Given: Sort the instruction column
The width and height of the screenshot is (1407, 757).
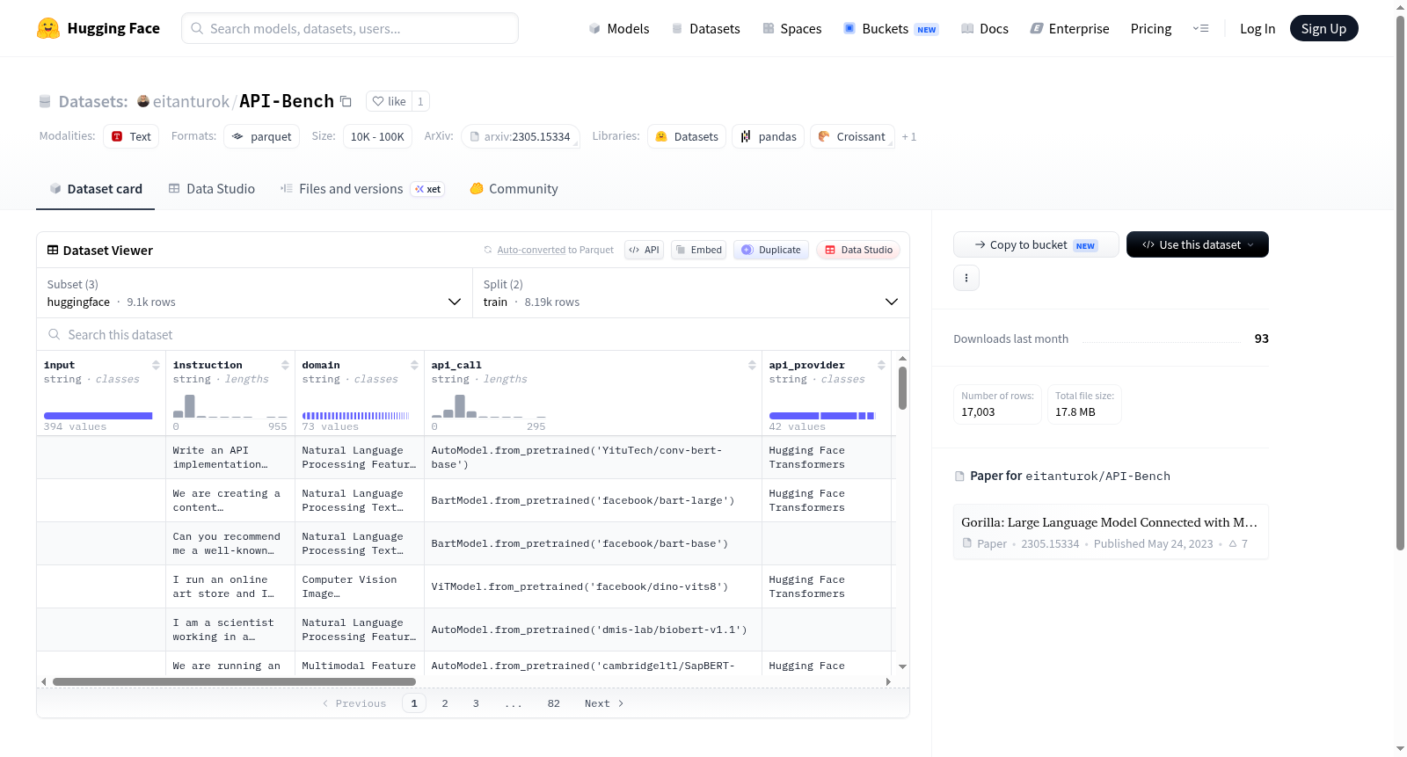Looking at the screenshot, I should pyautogui.click(x=285, y=365).
